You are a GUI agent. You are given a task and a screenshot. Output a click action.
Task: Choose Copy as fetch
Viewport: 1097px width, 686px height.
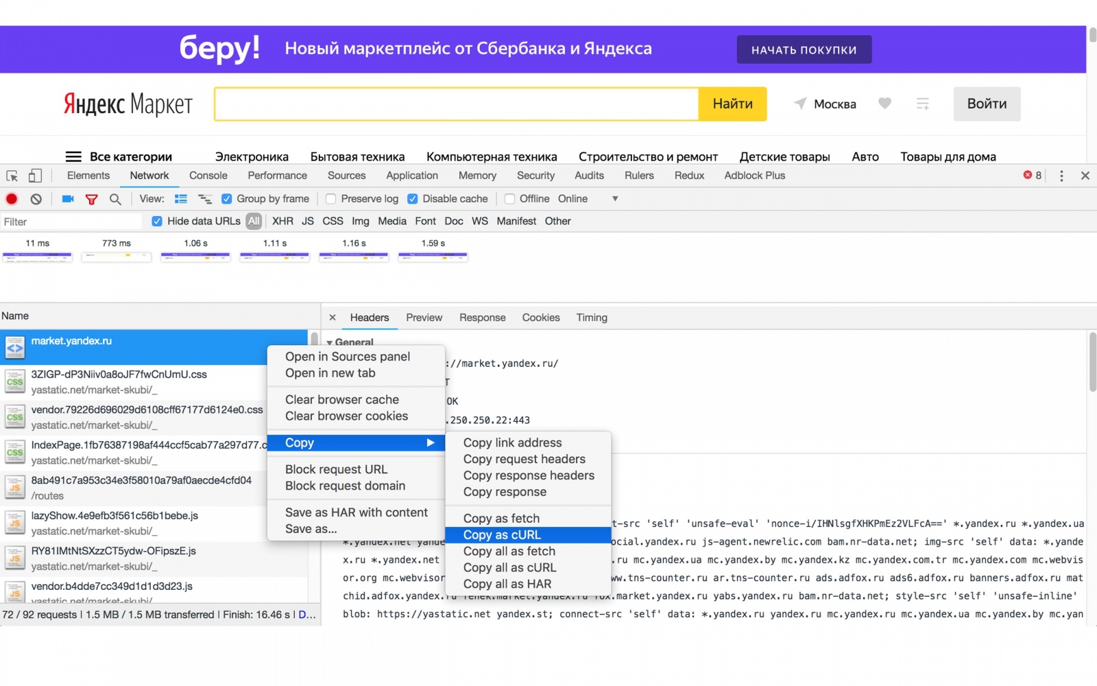(528, 519)
